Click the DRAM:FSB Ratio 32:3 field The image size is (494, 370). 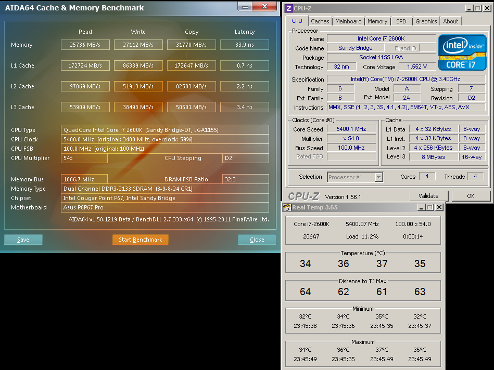click(x=245, y=179)
